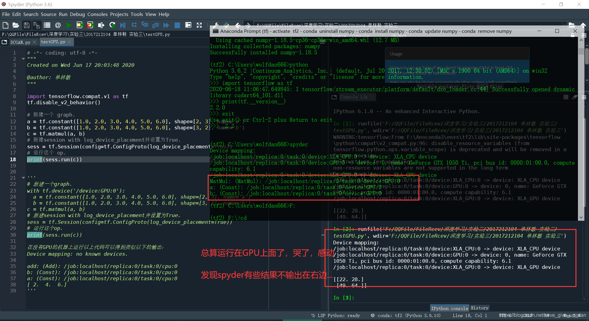Start debugging the file
The width and height of the screenshot is (589, 321).
pyautogui.click(x=123, y=25)
